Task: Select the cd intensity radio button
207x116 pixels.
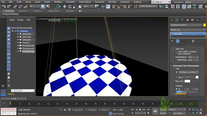Action: [185, 89]
